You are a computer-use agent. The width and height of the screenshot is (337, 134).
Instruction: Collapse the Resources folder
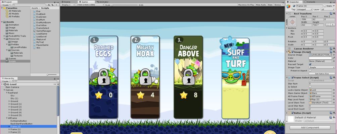4,39
